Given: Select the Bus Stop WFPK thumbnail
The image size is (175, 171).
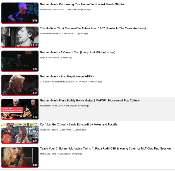Looking at the screenshot, I should [20, 85].
